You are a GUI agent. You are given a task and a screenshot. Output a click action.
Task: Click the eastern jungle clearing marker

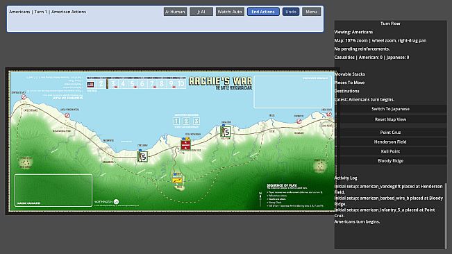point(319,166)
